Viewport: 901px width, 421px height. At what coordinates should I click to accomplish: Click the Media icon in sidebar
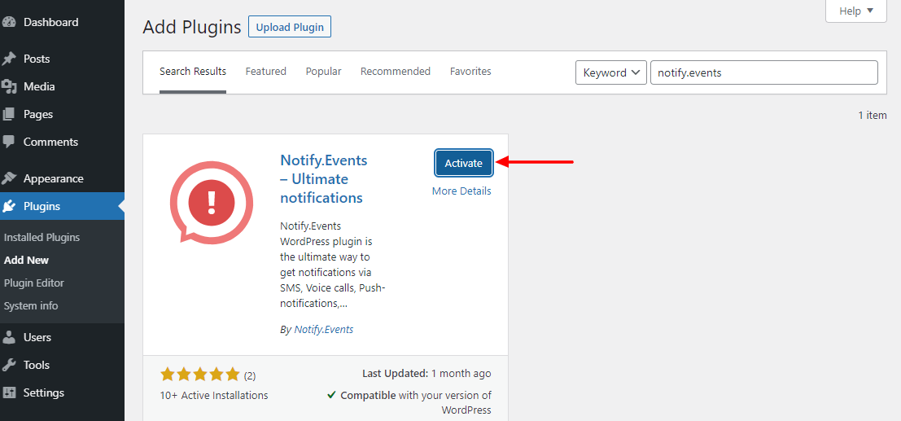coord(9,87)
